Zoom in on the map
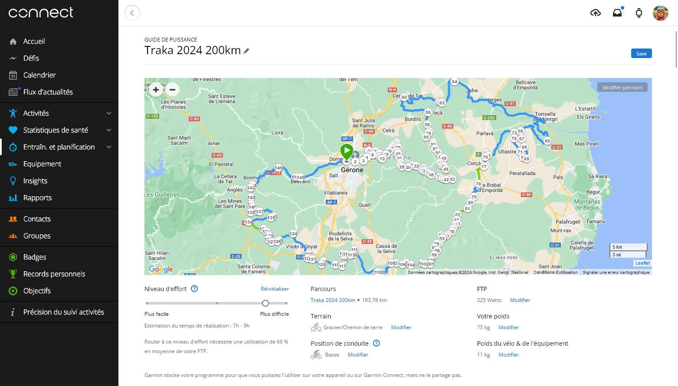Screen dimensions: 678x386 pyautogui.click(x=156, y=90)
